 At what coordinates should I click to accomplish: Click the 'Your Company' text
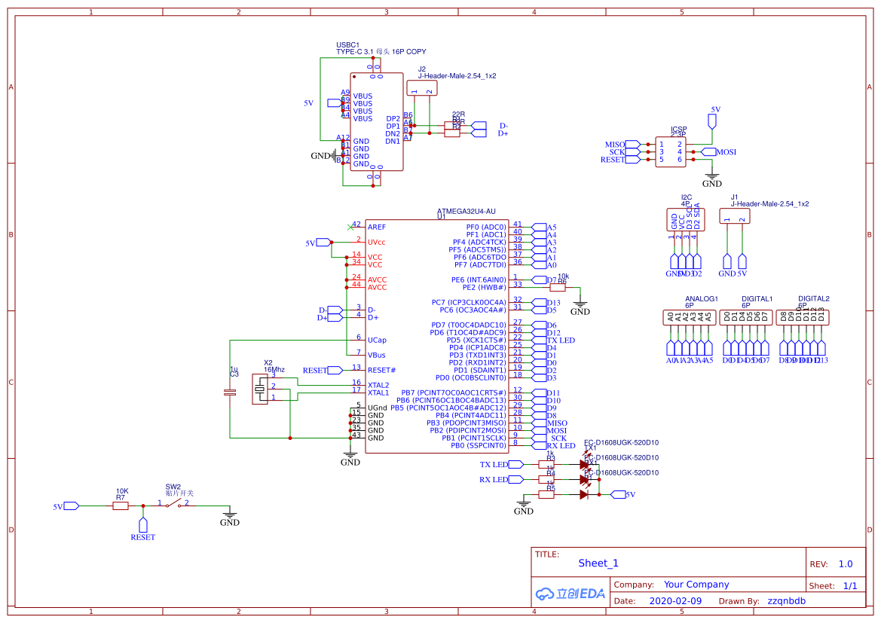[696, 585]
